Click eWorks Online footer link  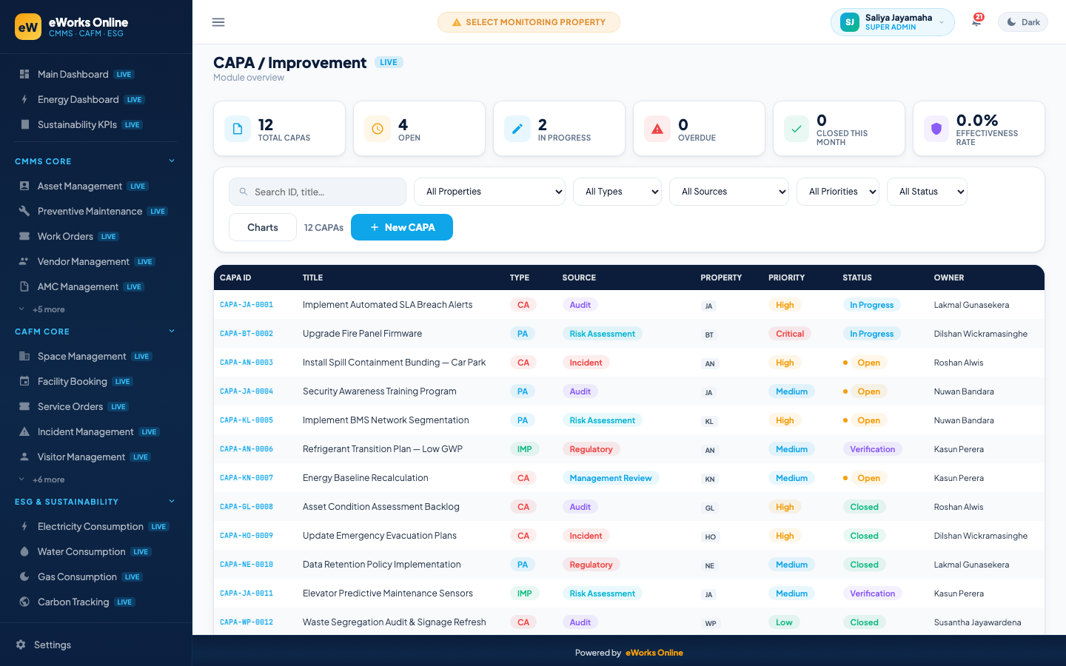point(654,653)
